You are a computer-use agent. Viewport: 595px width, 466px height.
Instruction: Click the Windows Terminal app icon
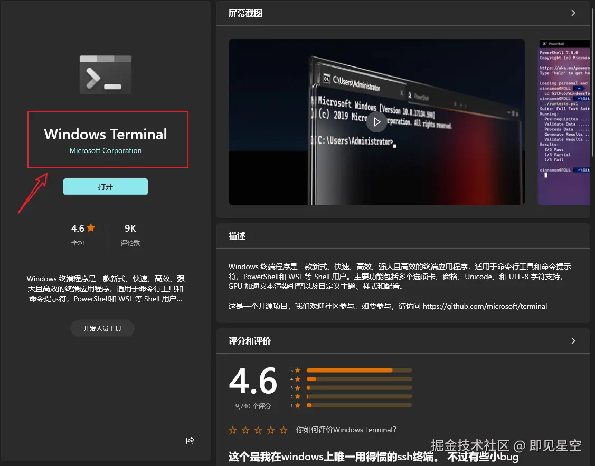(x=106, y=75)
